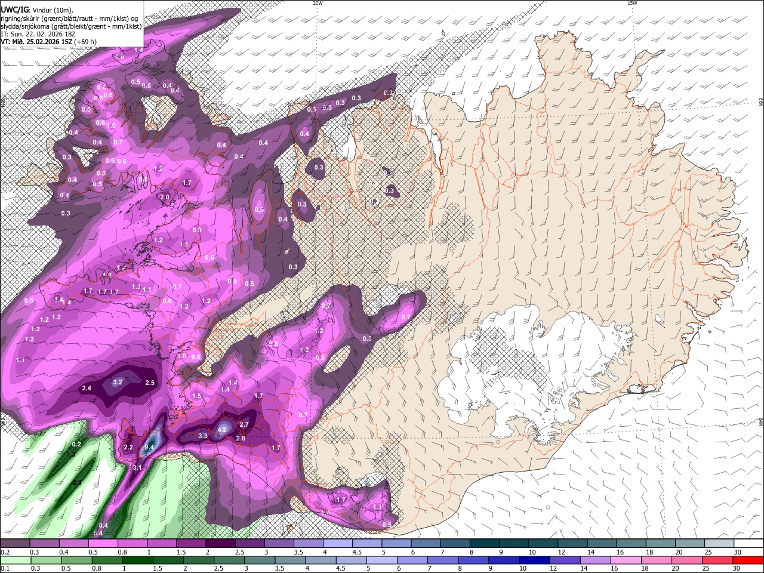The image size is (764, 573).
Task: Click the medium green 0.5 swatch in lower legend row
Action: [x=76, y=560]
